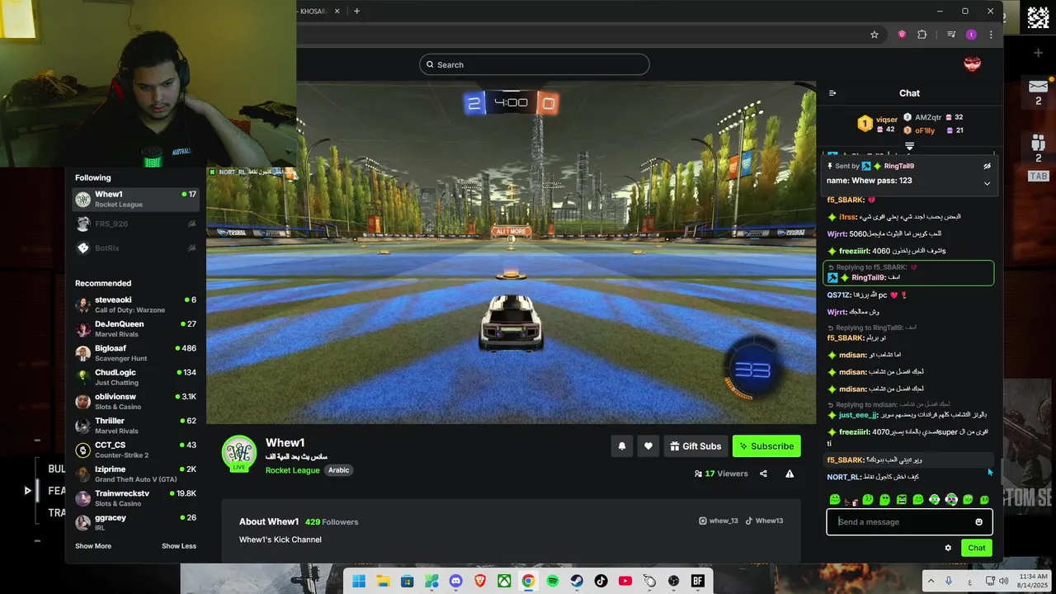Click Show Less under Recommended
This screenshot has height=594, width=1056.
[179, 546]
